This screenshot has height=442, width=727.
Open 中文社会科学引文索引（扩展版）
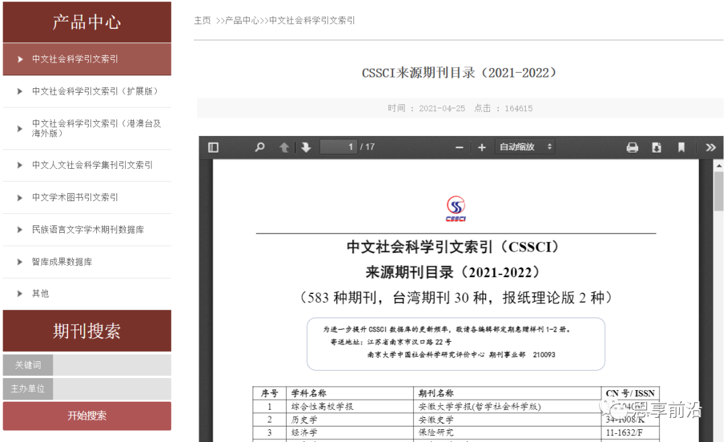pos(95,91)
